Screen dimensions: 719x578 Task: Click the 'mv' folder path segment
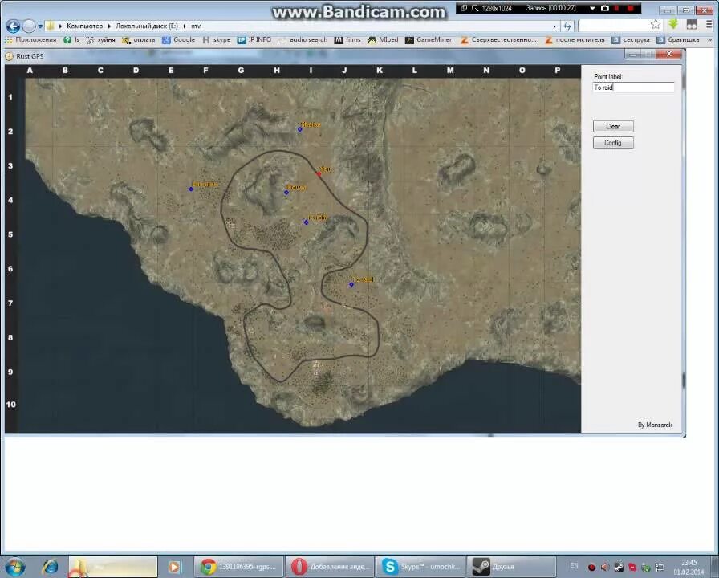196,26
